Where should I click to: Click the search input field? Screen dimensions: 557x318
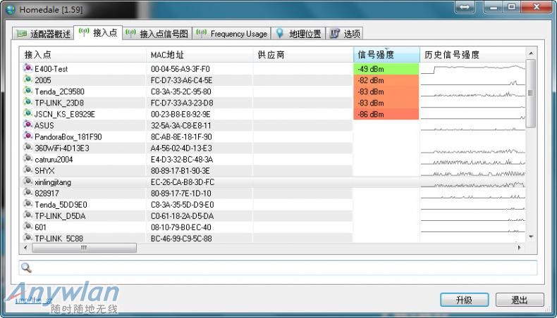[x=278, y=267]
